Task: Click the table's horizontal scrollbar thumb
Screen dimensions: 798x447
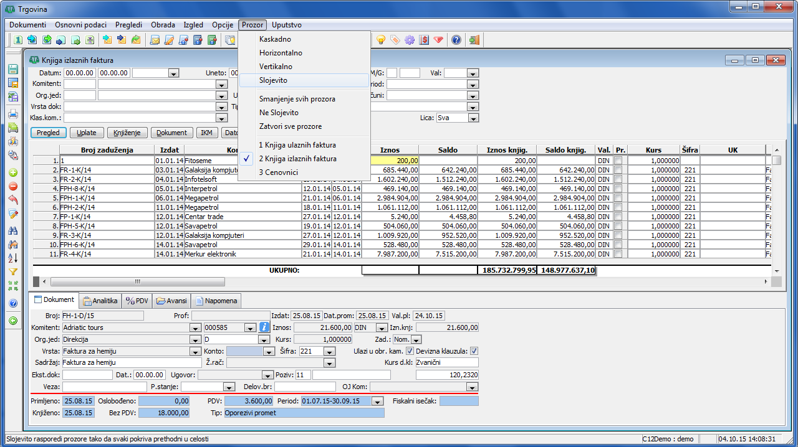Action: pos(137,282)
